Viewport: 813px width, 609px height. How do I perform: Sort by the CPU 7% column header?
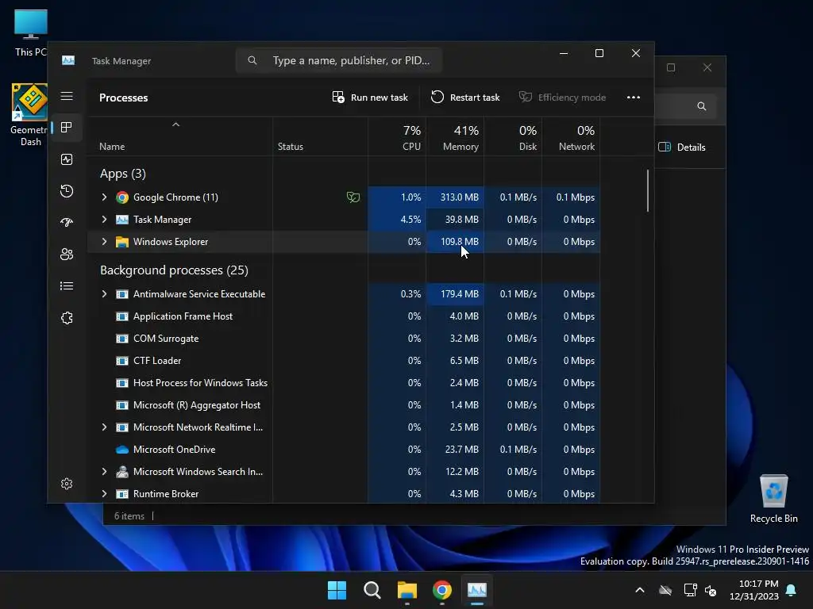coord(397,137)
